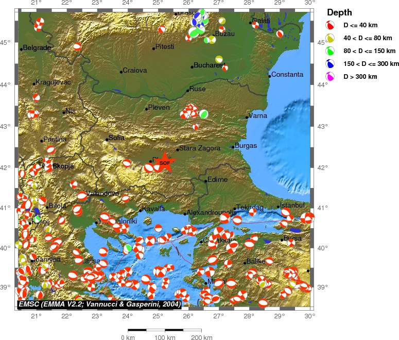Click the Varna city marker label
The height and width of the screenshot is (340, 399).
[257, 115]
